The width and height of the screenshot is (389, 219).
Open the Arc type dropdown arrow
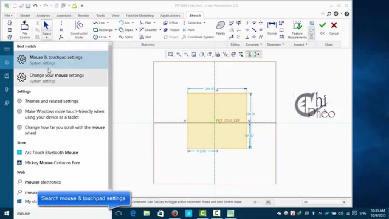point(133,23)
